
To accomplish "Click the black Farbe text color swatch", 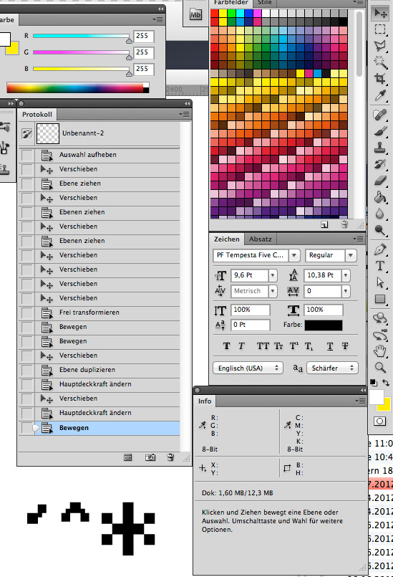I will coord(324,325).
